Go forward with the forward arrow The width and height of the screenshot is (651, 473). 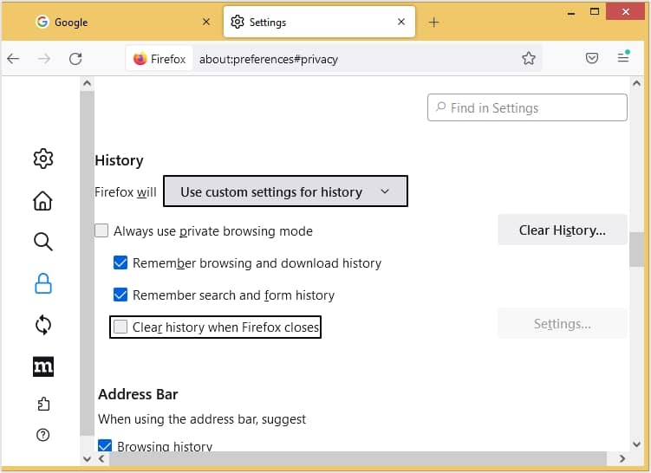coord(44,59)
